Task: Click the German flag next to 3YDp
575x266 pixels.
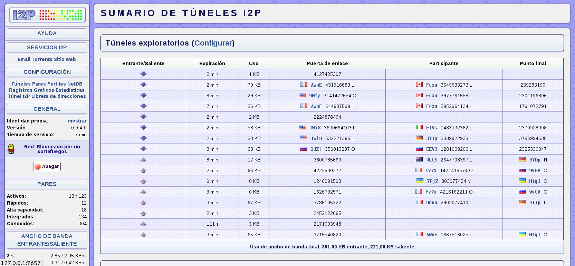Action: (x=523, y=159)
